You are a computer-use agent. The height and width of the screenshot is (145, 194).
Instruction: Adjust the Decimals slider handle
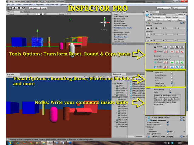[170, 56]
